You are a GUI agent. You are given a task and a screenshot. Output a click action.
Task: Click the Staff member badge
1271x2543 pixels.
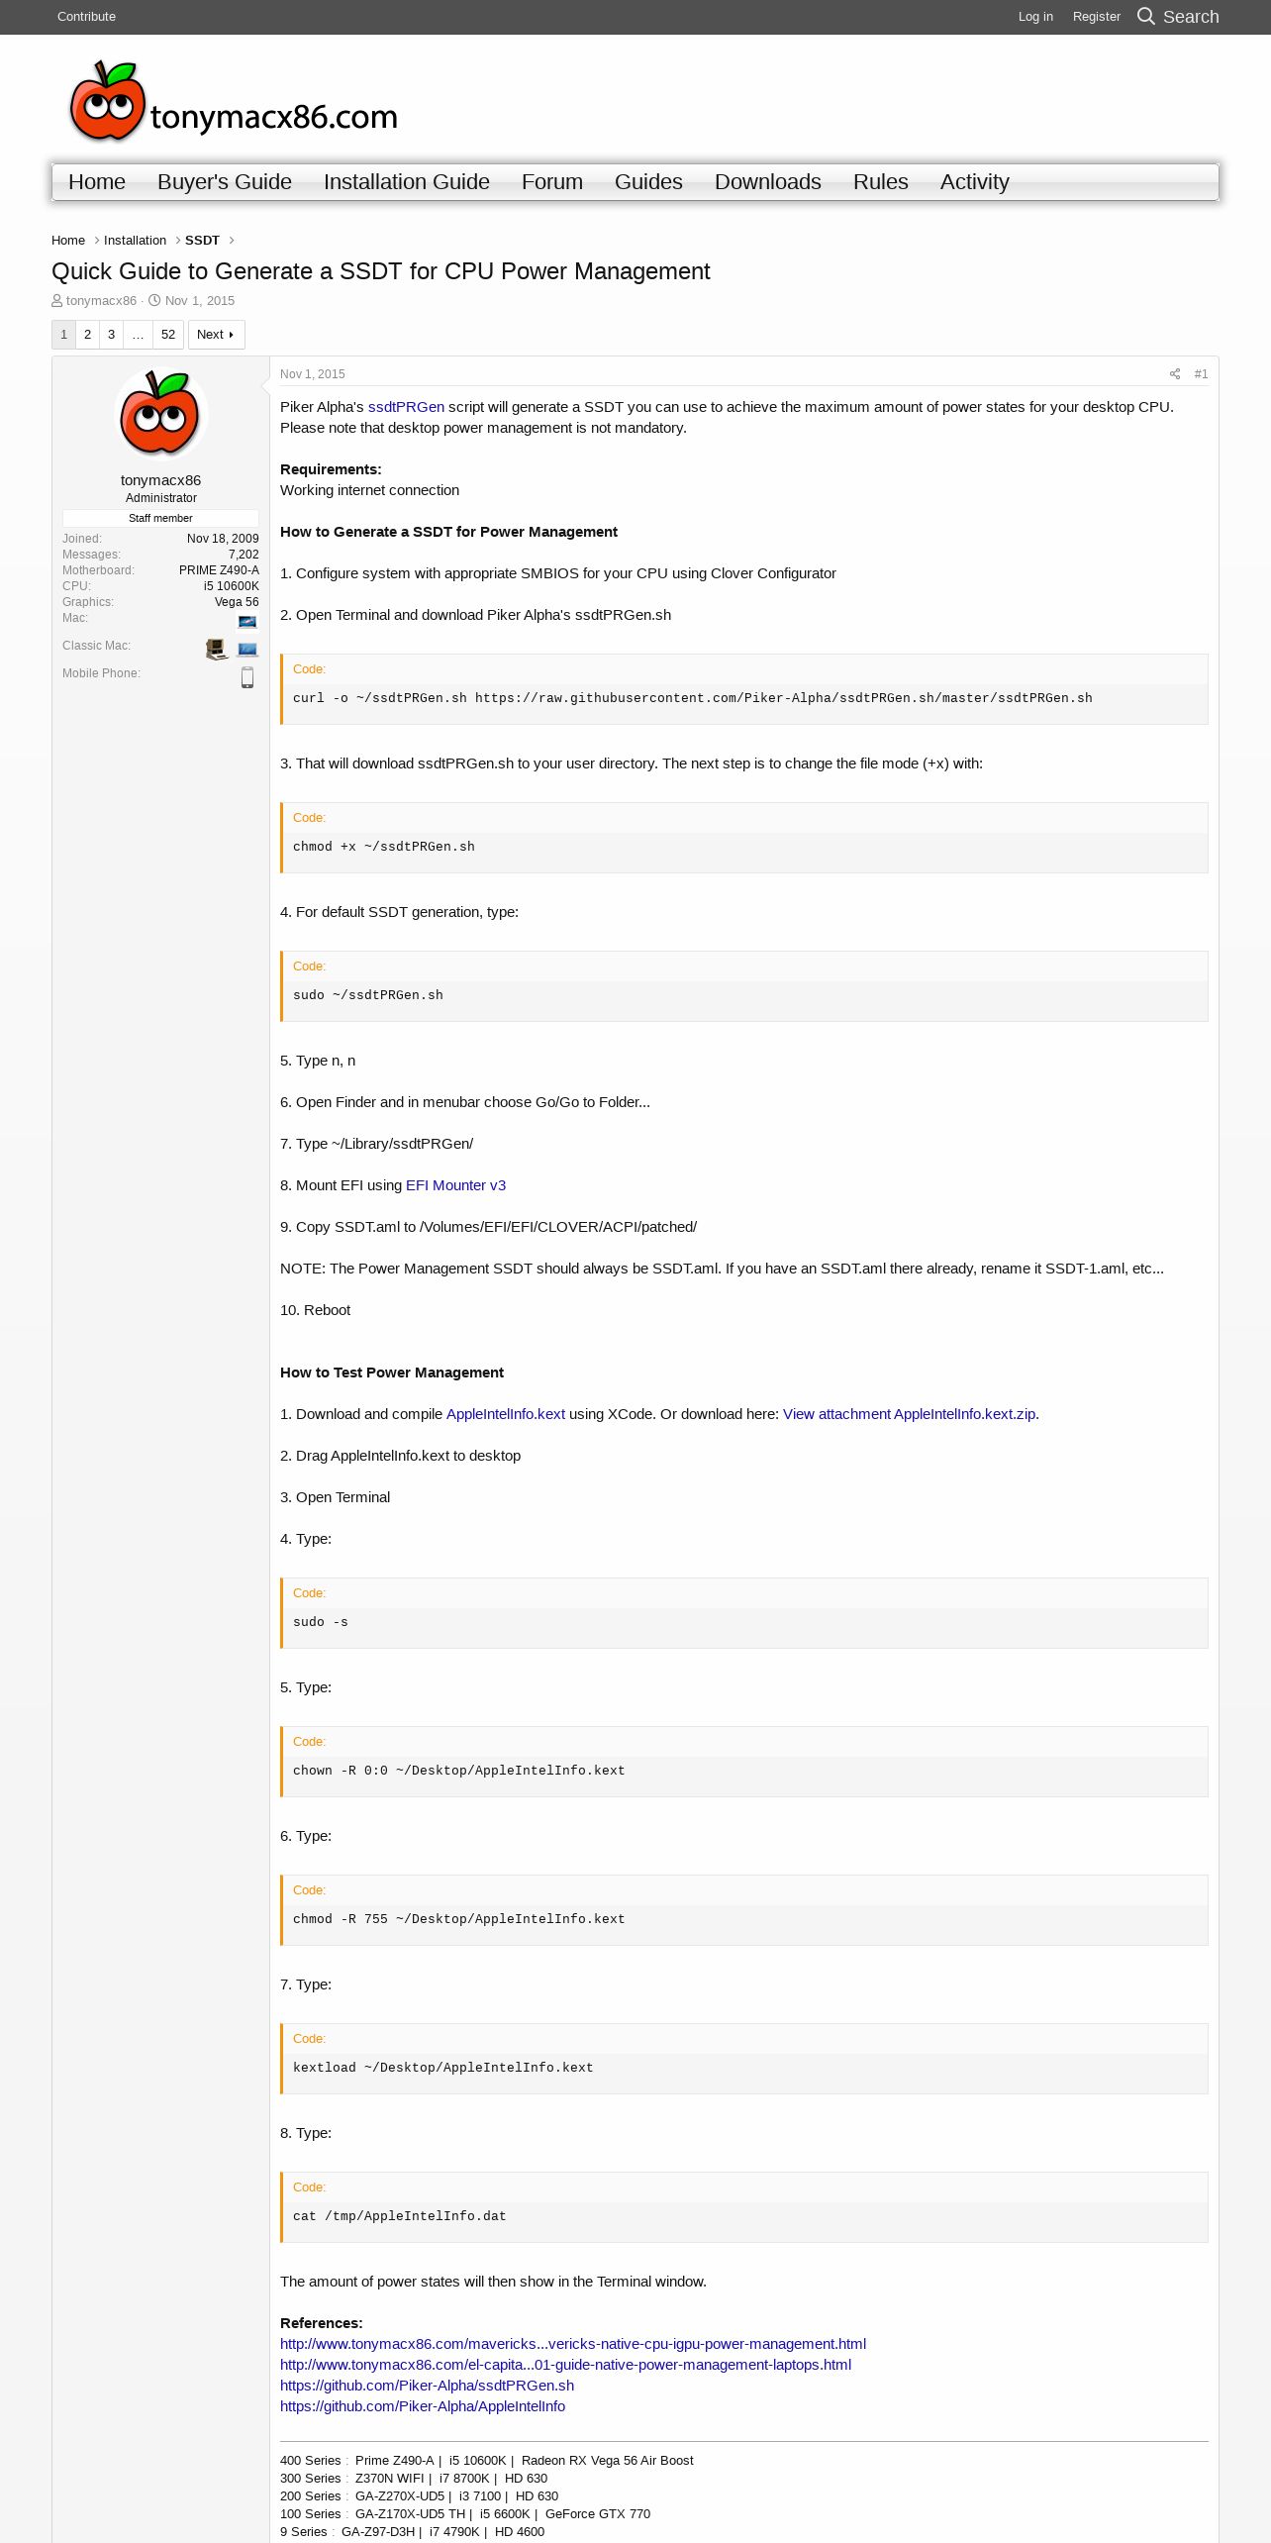tap(160, 518)
